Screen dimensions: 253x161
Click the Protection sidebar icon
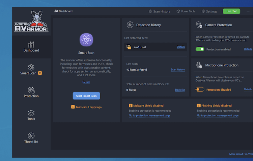click(x=31, y=90)
